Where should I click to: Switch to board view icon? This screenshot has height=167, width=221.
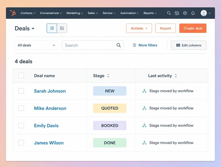click(x=62, y=28)
